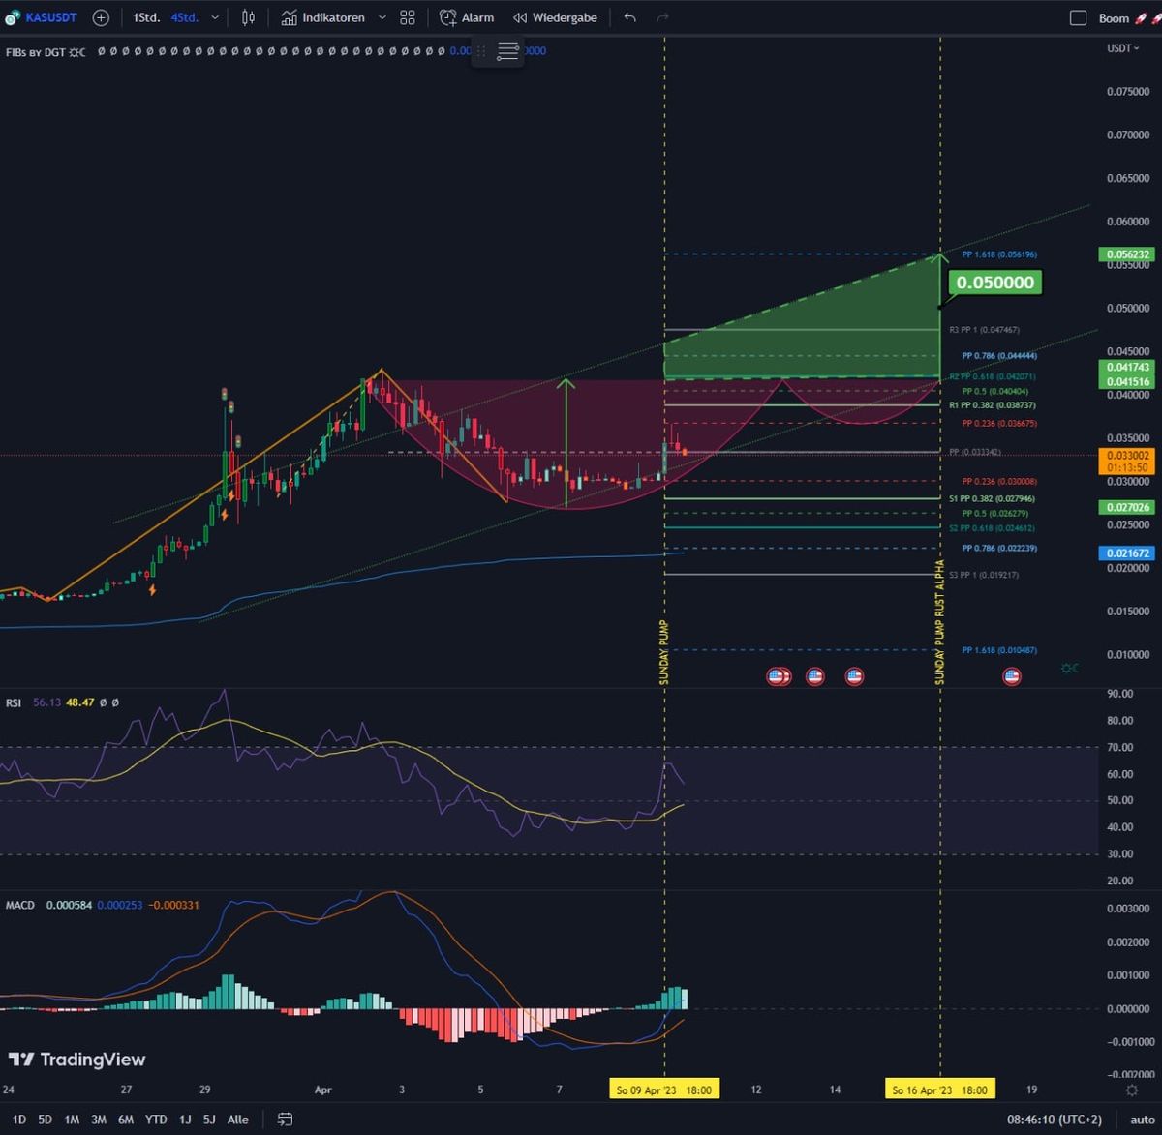This screenshot has height=1135, width=1162.
Task: Select the 1M date range tab
Action: coord(72,1119)
